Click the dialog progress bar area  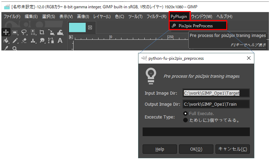(x=196, y=132)
